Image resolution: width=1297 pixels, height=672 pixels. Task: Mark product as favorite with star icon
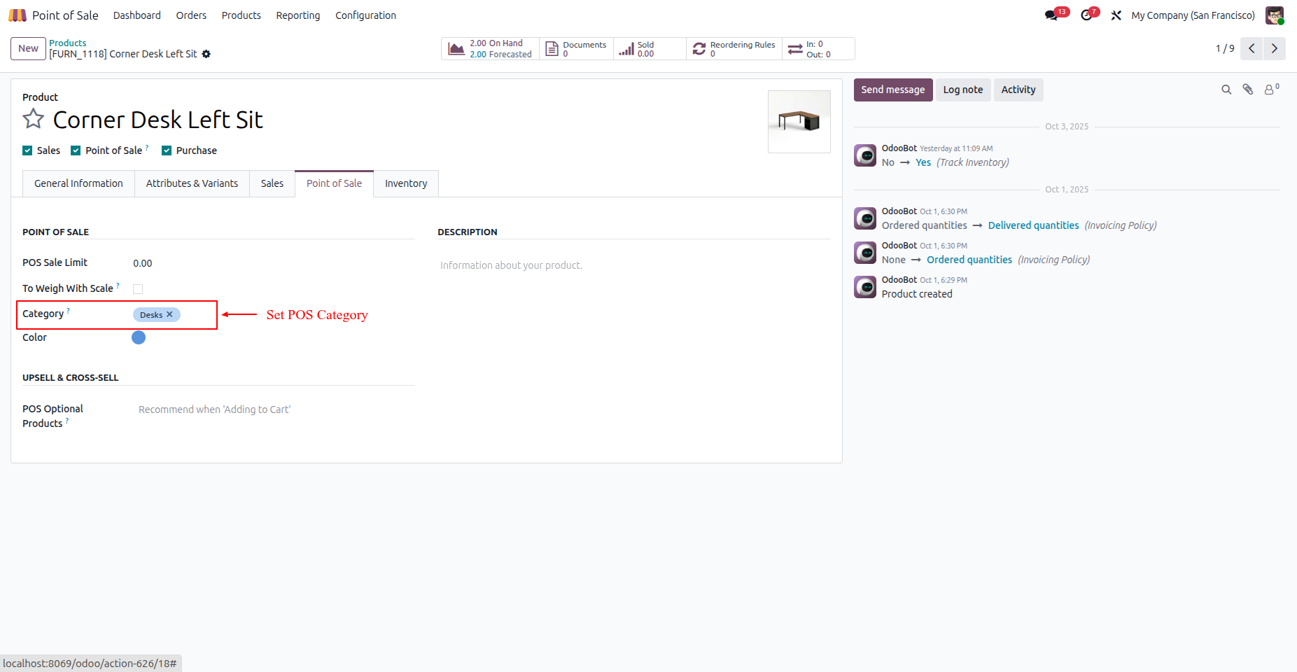tap(33, 119)
